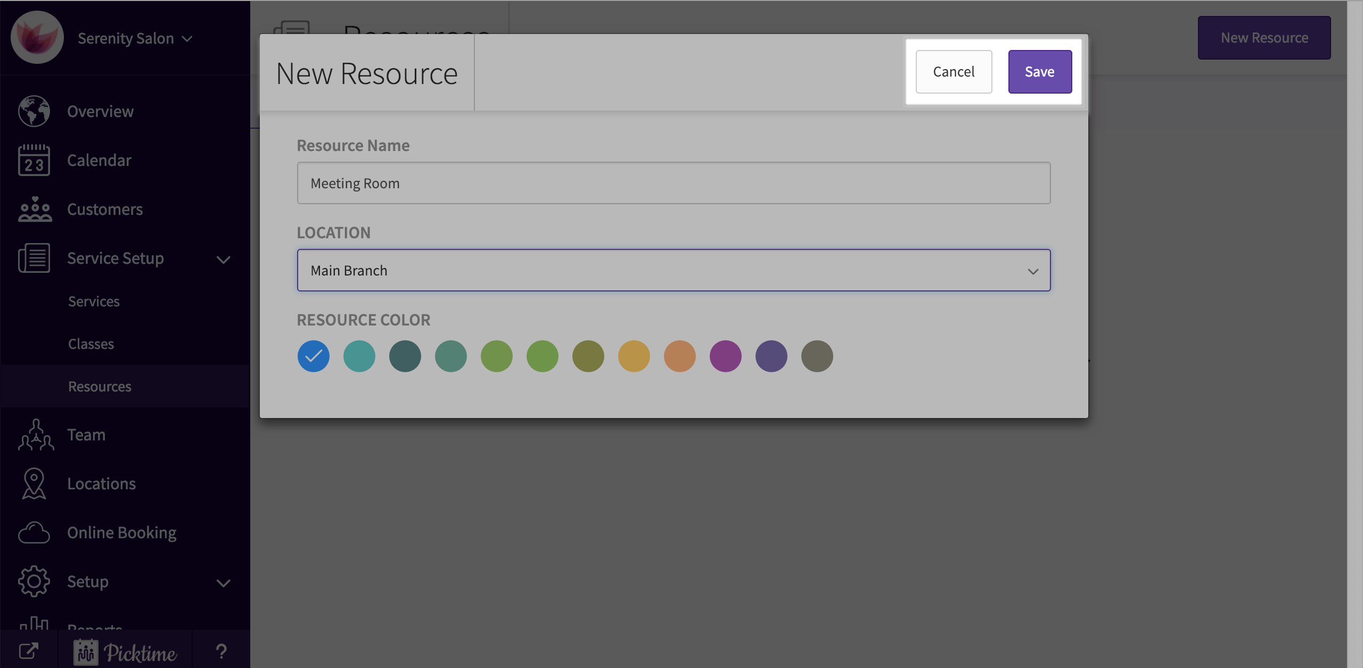
Task: Click the Customers people icon
Action: pos(35,209)
